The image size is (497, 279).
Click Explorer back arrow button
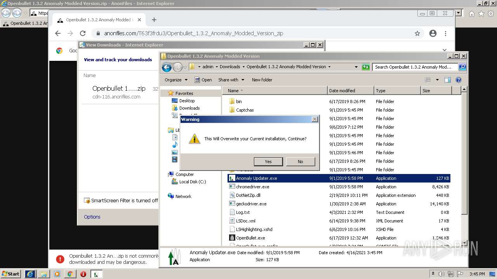(x=167, y=67)
